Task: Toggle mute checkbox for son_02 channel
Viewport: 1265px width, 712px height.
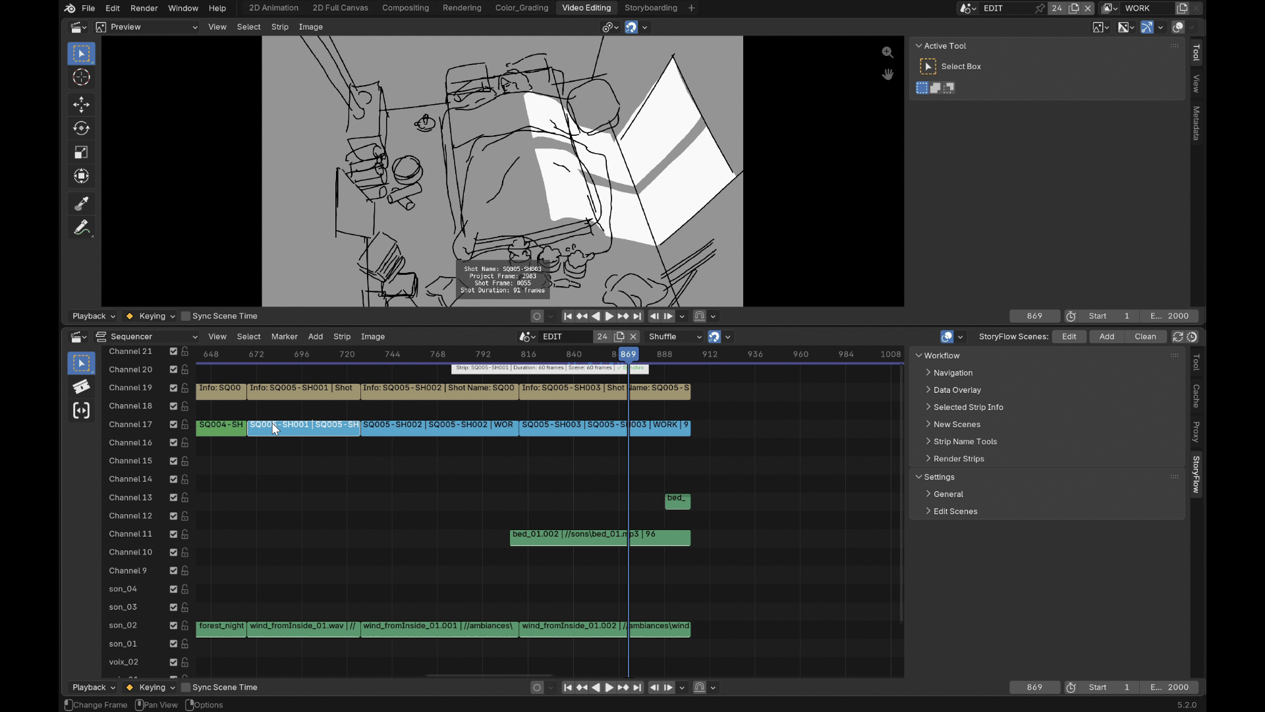Action: tap(173, 626)
